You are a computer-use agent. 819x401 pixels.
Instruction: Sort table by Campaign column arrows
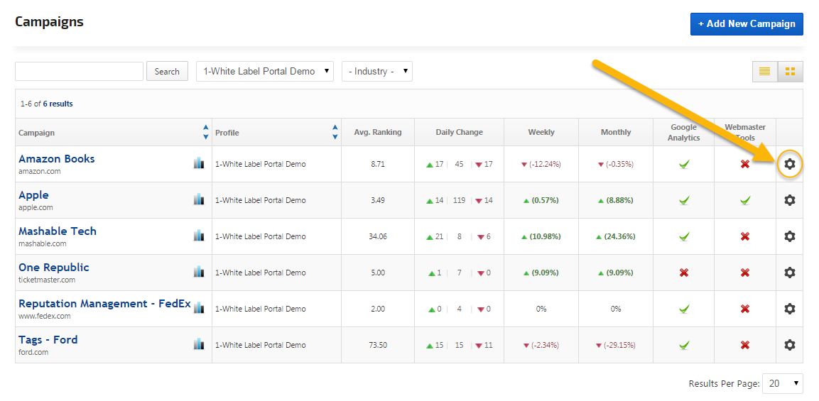(206, 132)
